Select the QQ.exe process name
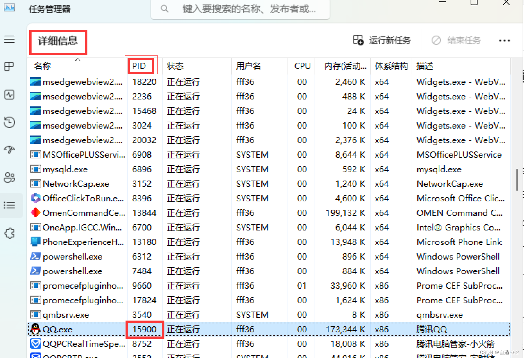 click(x=58, y=329)
